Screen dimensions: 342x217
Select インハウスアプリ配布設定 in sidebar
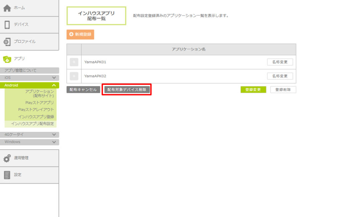click(32, 124)
